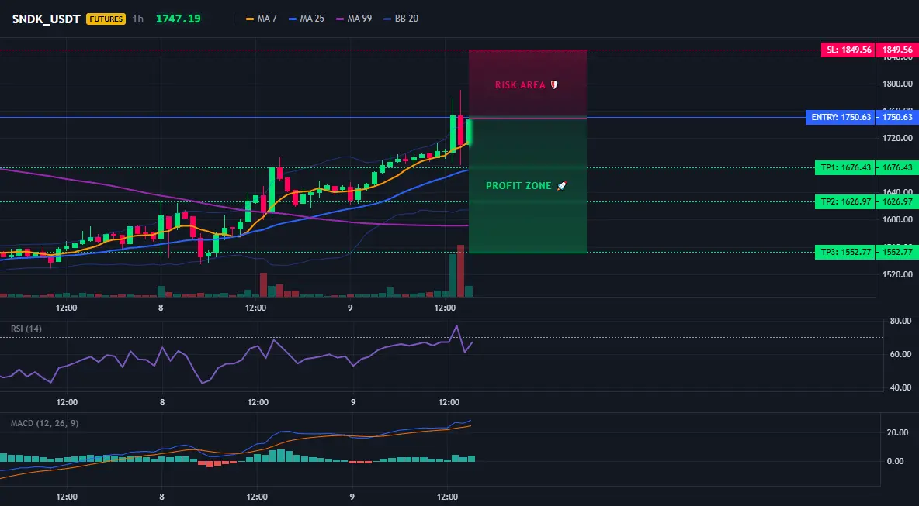Click the TP3: 1552.77 label
This screenshot has height=506, width=919.
coord(844,252)
